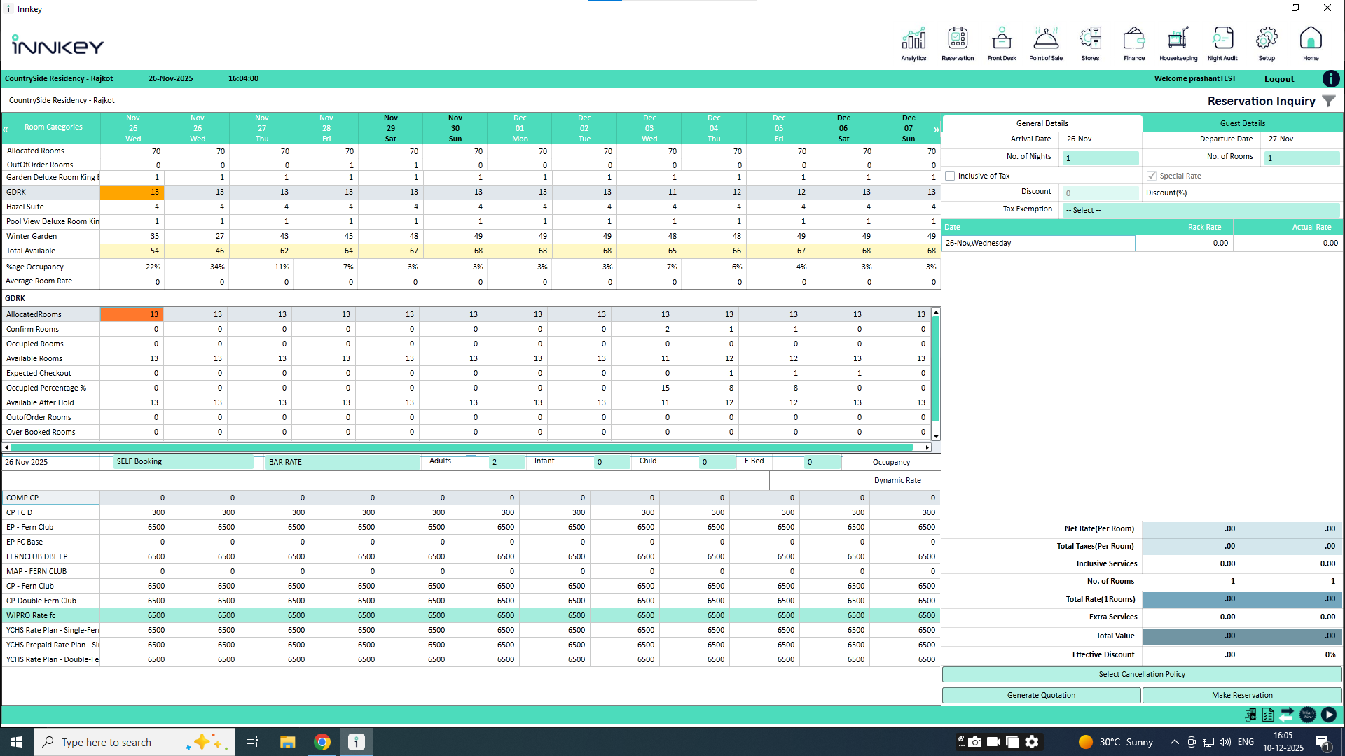Click the swap arrows icon in footer
The image size is (1345, 756).
tap(1287, 715)
